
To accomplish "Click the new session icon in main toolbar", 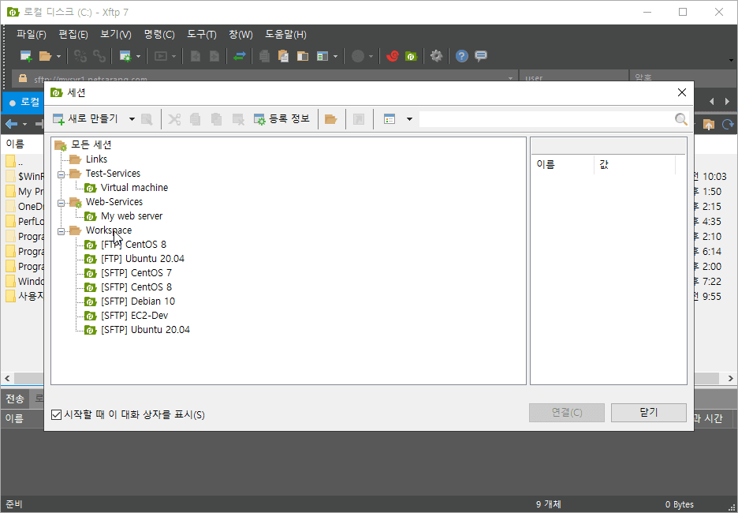I will (x=26, y=56).
